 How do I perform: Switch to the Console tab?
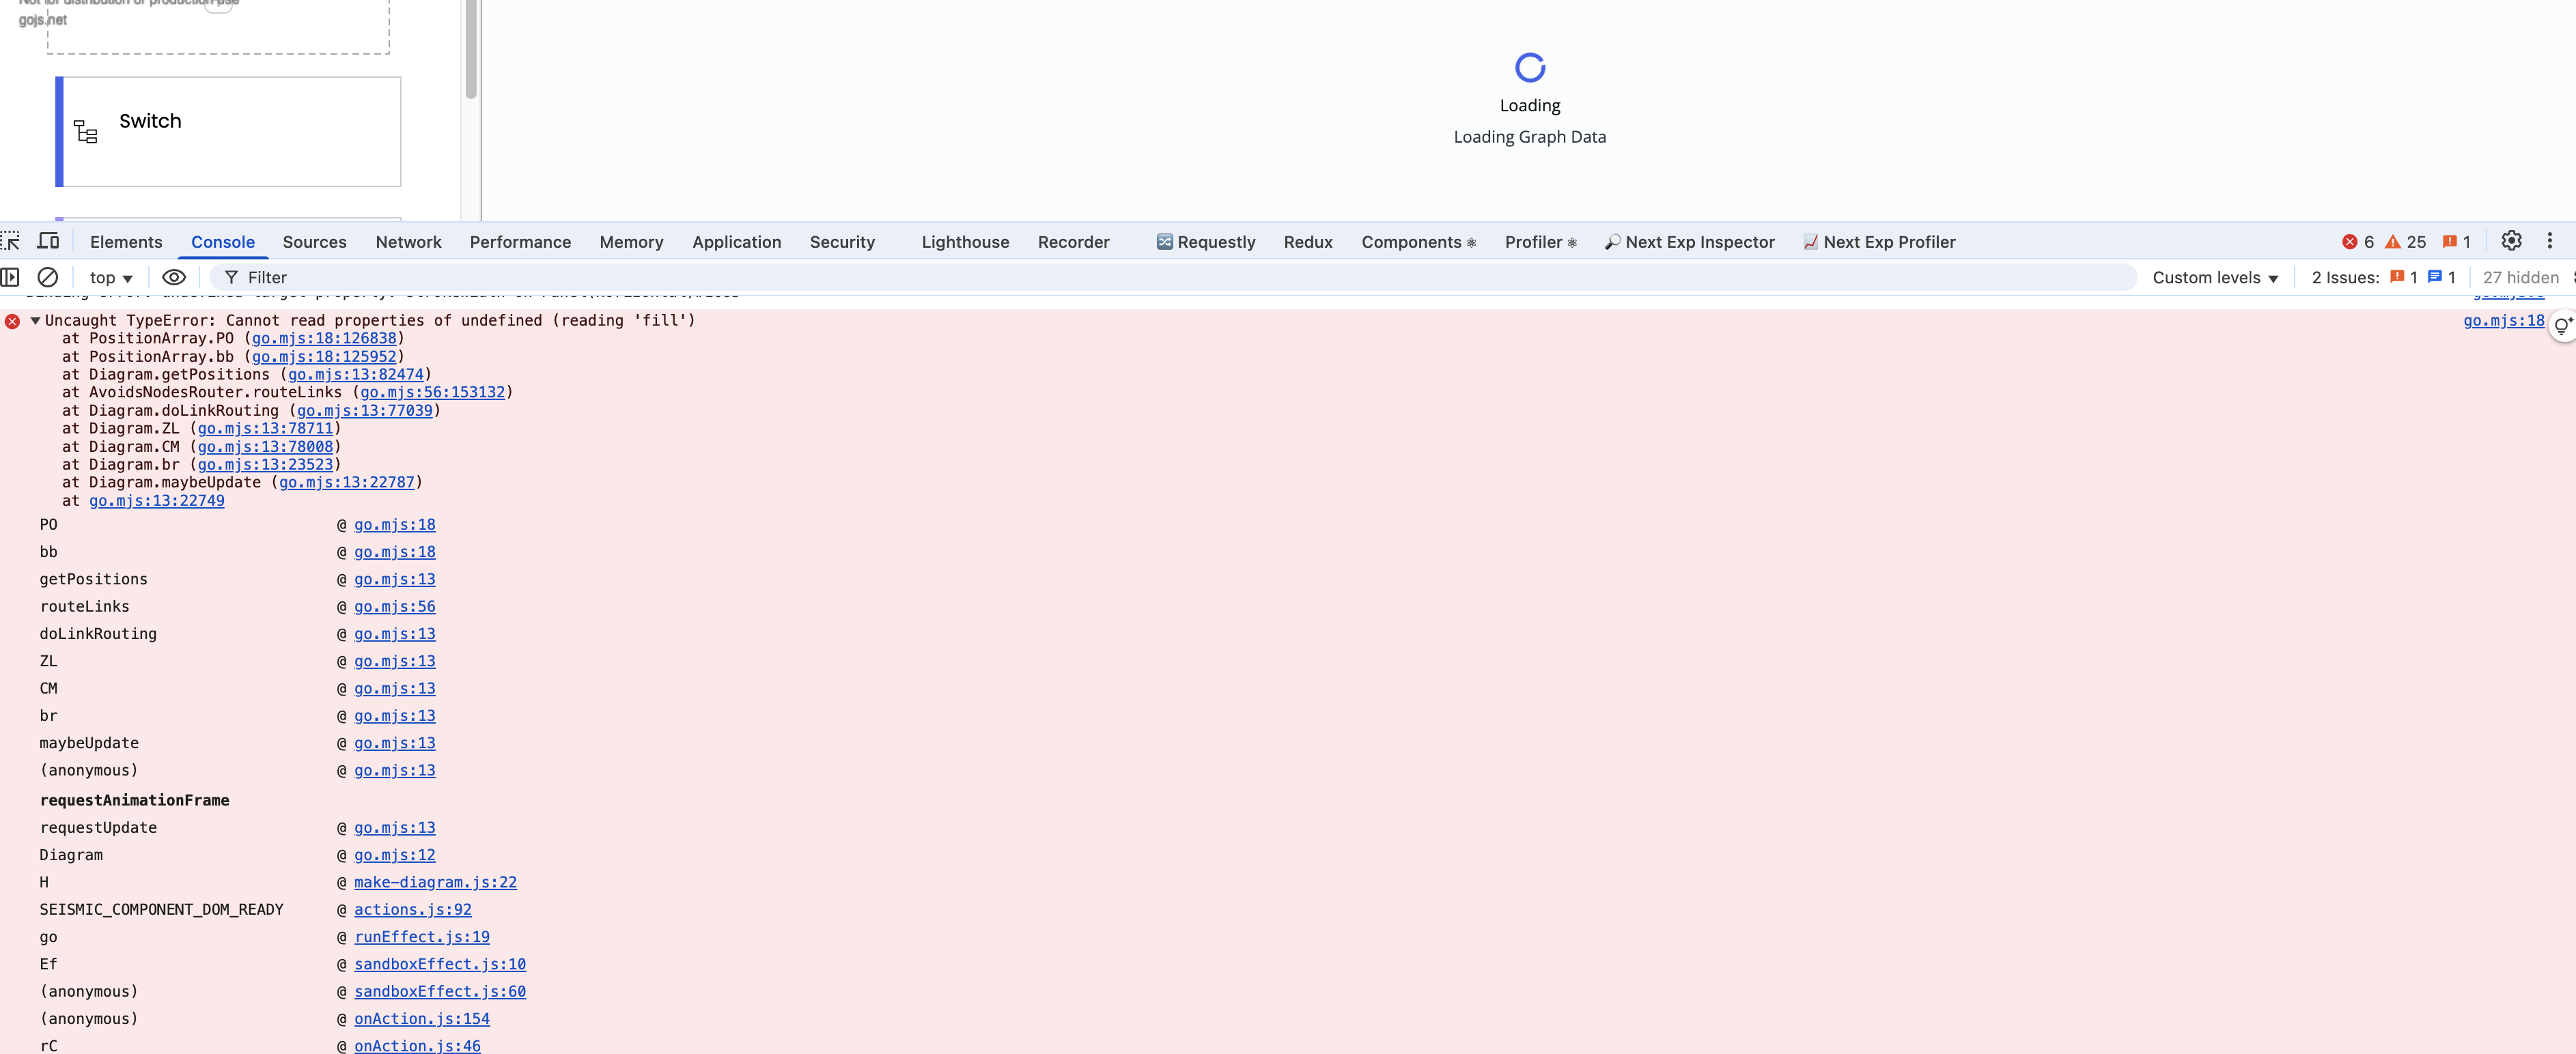pyautogui.click(x=223, y=242)
